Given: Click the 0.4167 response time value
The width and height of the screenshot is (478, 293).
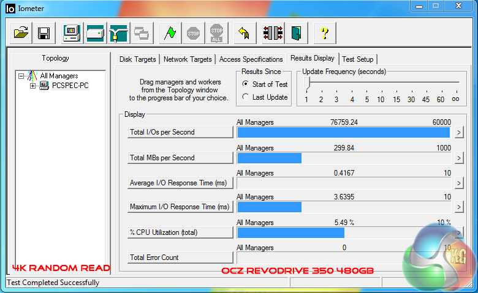Looking at the screenshot, I should tap(344, 173).
